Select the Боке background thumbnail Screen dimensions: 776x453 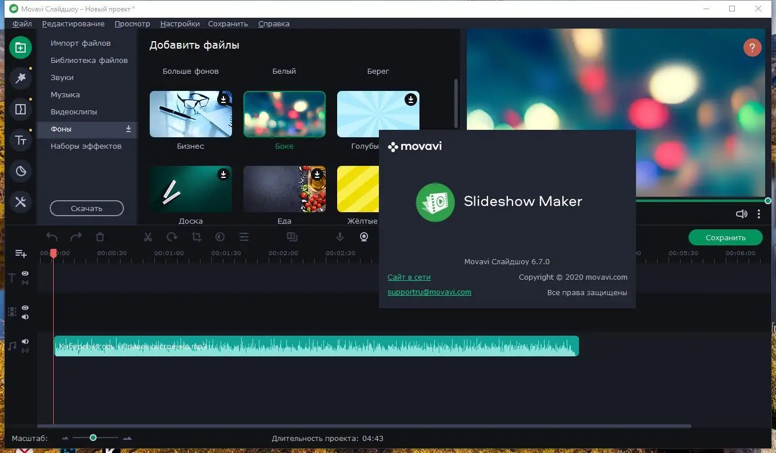pyautogui.click(x=284, y=113)
